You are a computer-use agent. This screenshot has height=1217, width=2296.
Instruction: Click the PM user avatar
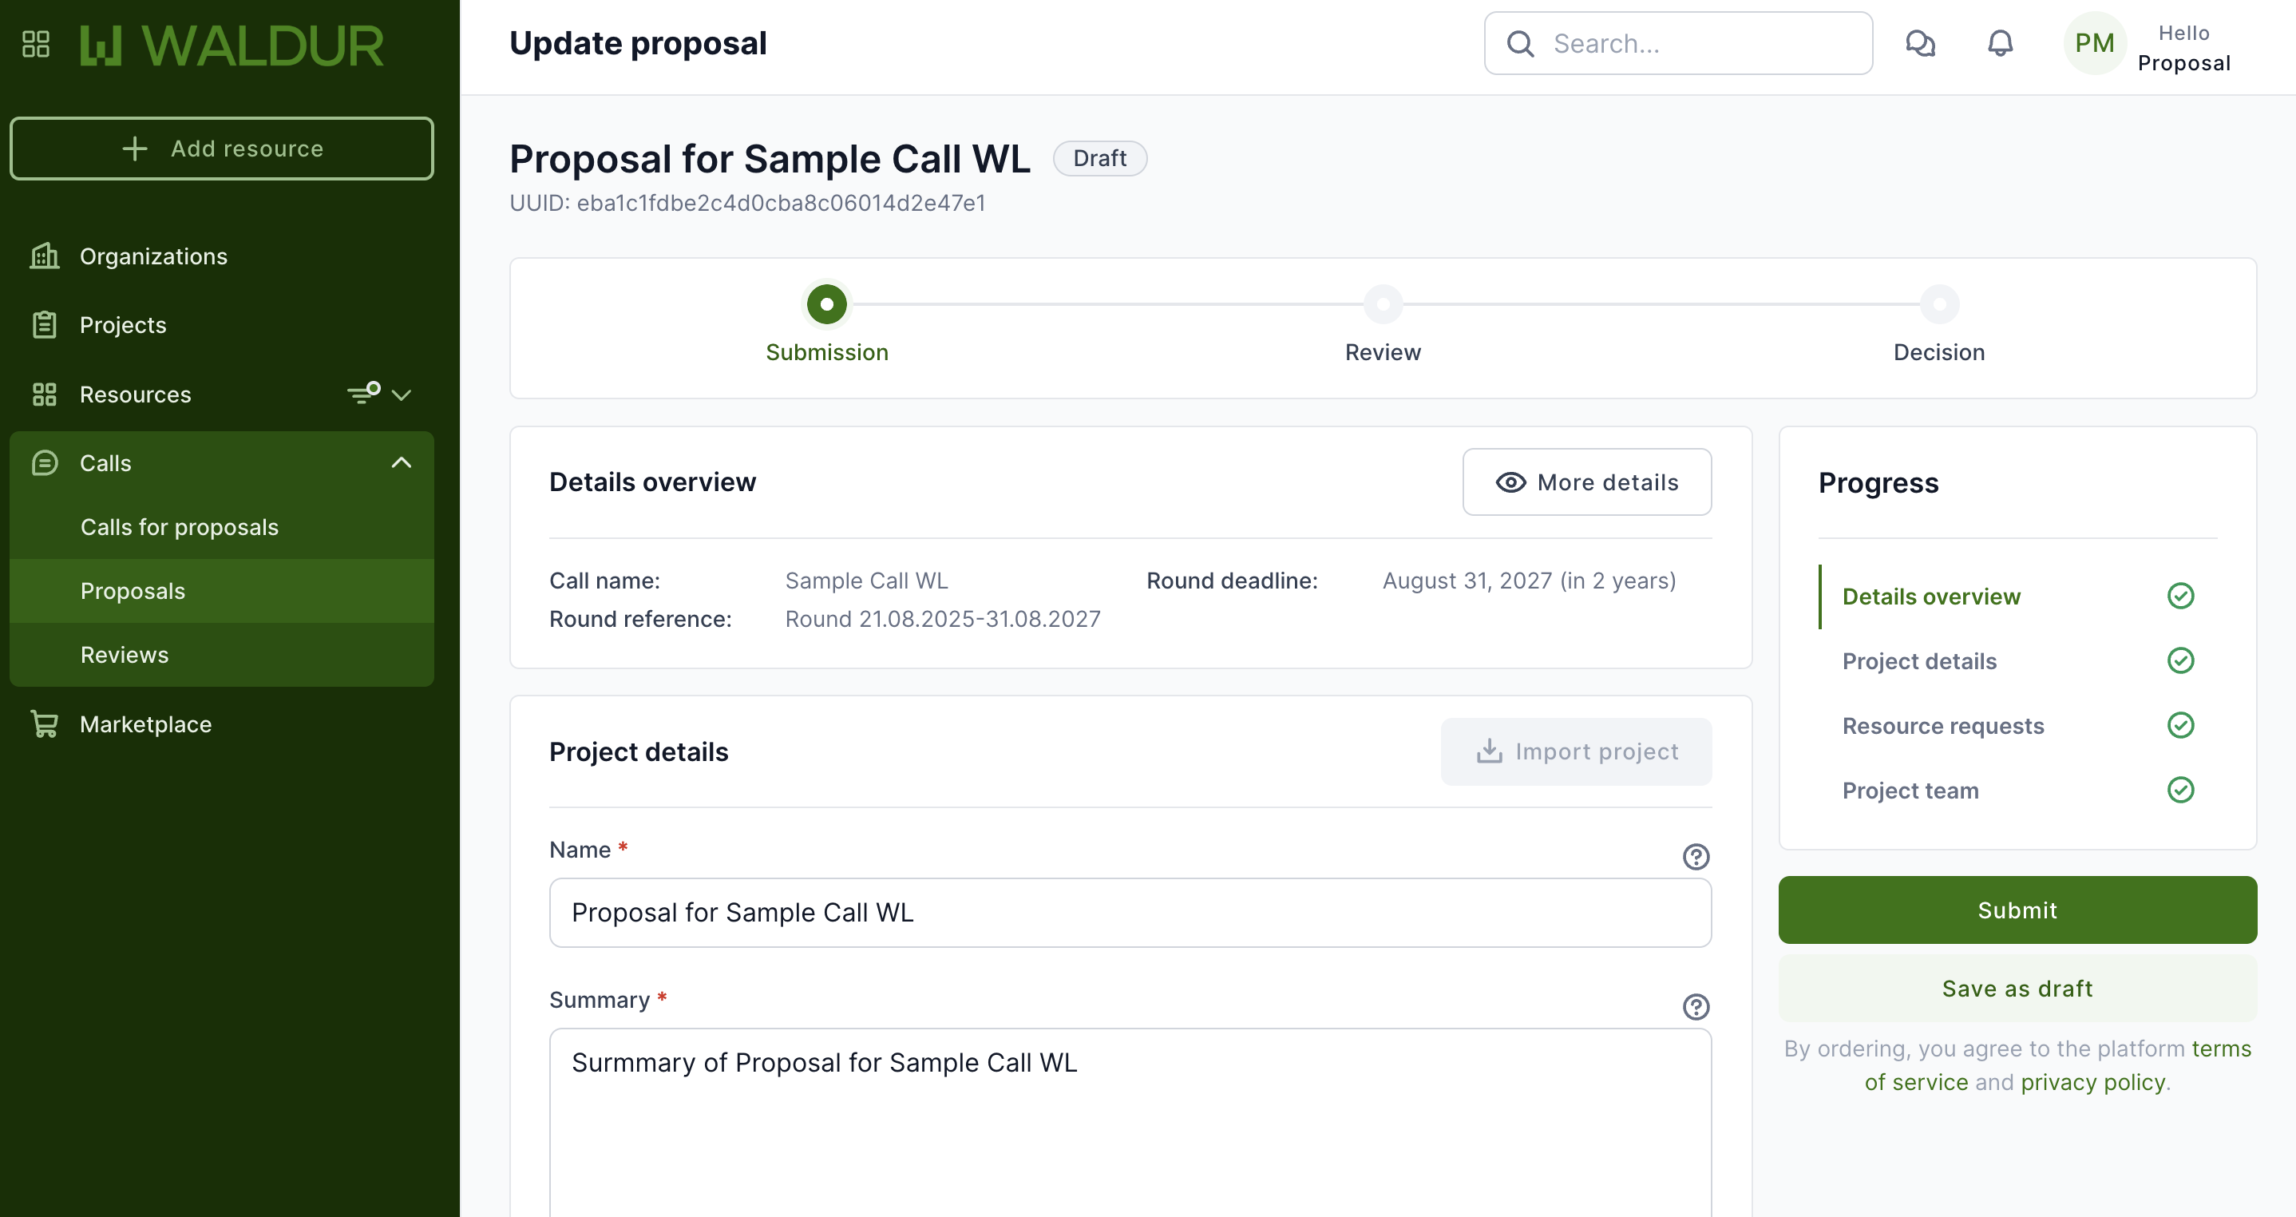(x=2094, y=44)
